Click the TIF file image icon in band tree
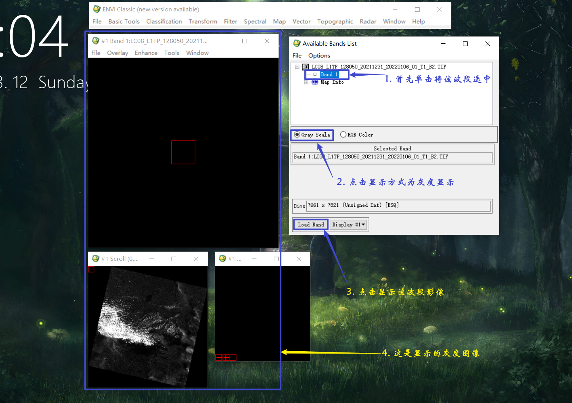This screenshot has width=572, height=403. [x=305, y=67]
